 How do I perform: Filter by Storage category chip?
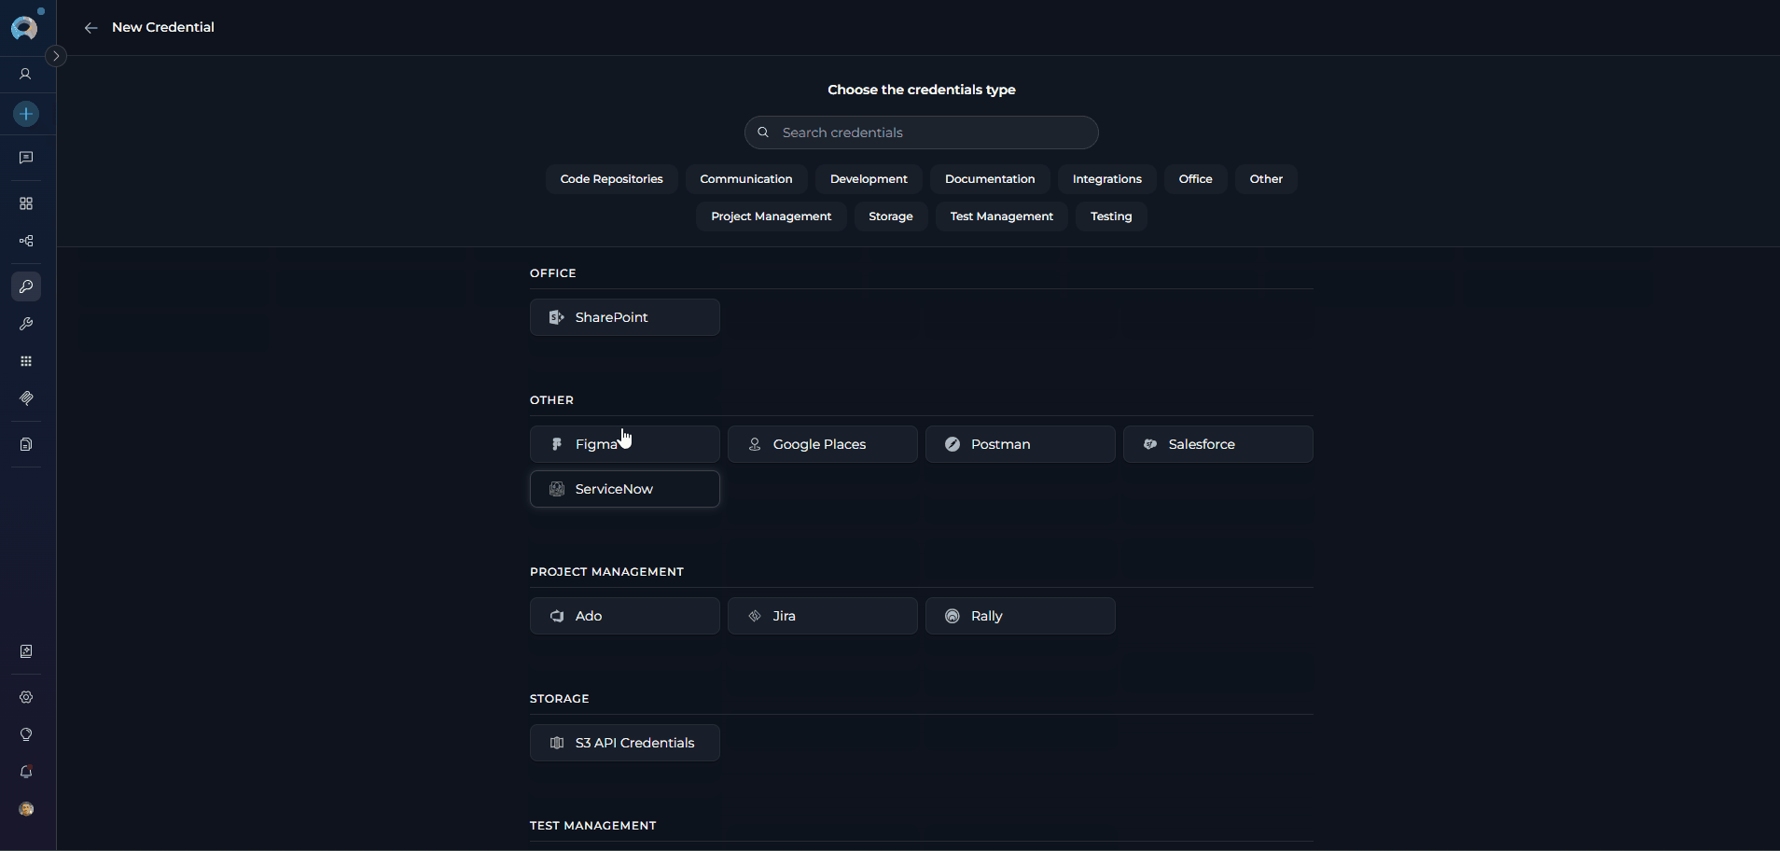pyautogui.click(x=891, y=216)
